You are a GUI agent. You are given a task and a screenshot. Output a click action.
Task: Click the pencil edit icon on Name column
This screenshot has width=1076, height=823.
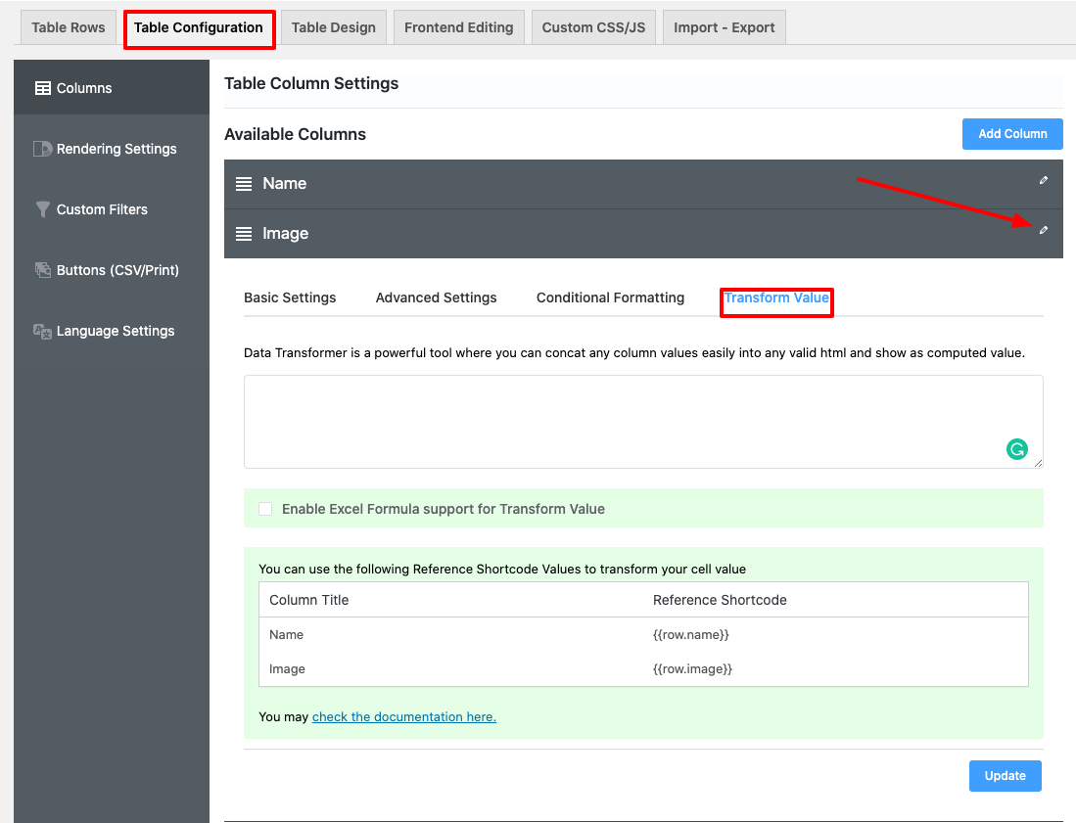[x=1043, y=181]
